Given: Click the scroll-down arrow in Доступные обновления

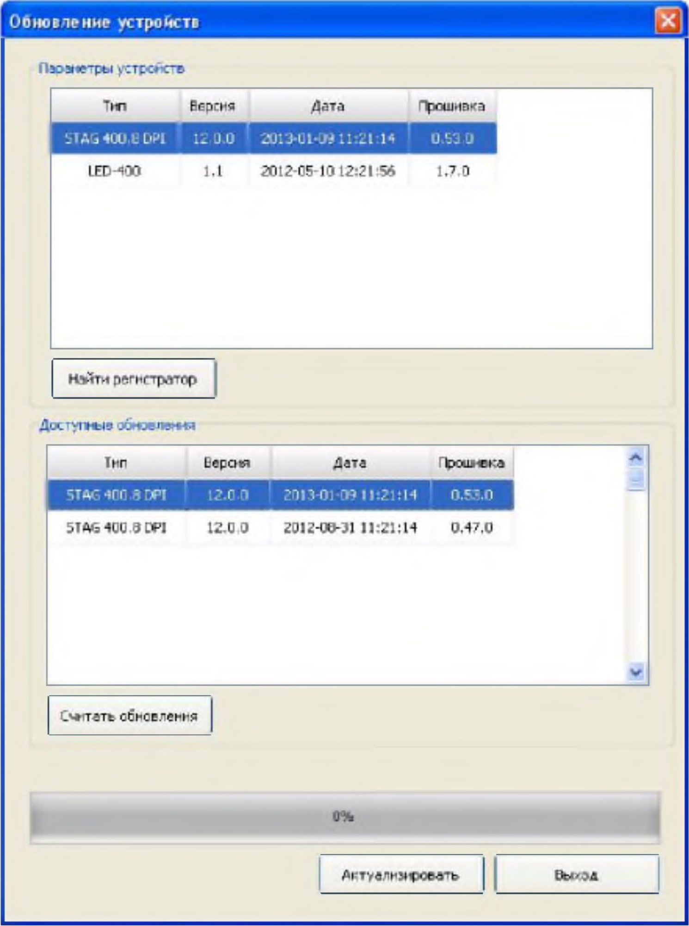Looking at the screenshot, I should tap(636, 671).
